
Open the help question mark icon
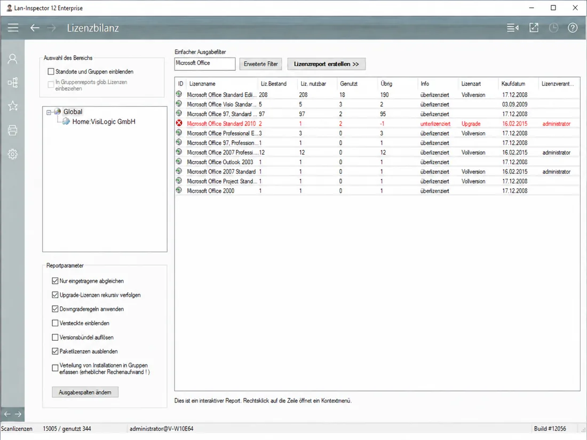(573, 28)
